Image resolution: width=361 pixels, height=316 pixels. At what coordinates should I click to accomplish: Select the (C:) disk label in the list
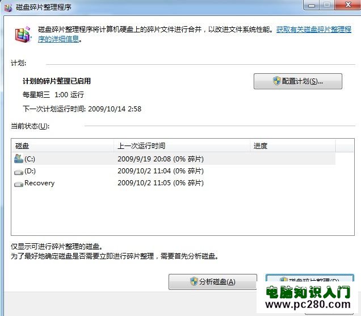30,159
